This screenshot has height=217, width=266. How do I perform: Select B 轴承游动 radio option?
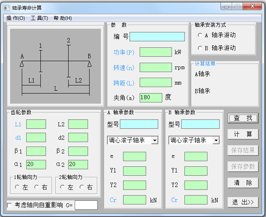click(x=200, y=48)
